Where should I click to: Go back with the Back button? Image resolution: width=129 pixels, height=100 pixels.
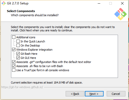(75, 94)
